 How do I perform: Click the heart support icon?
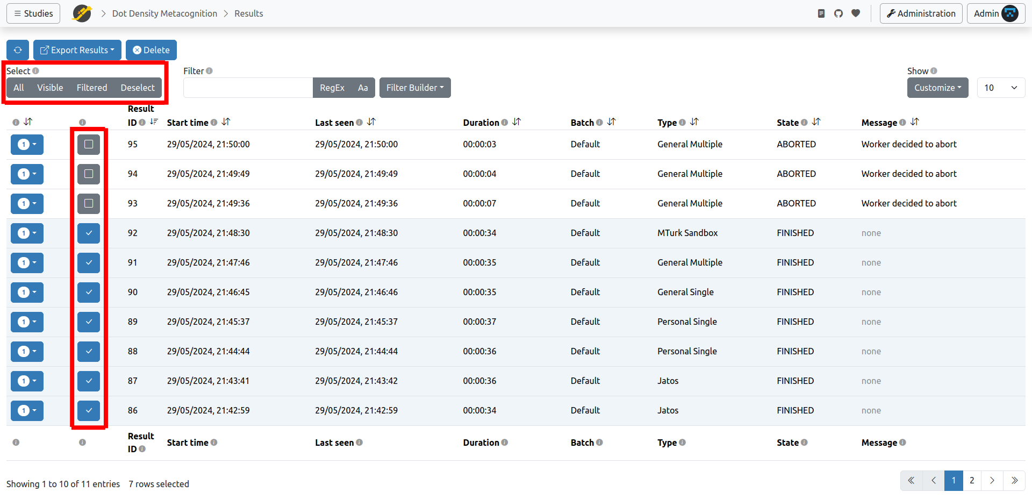tap(856, 13)
